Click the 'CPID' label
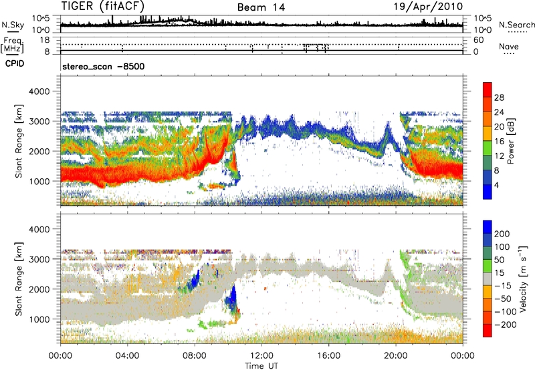 tap(15, 63)
